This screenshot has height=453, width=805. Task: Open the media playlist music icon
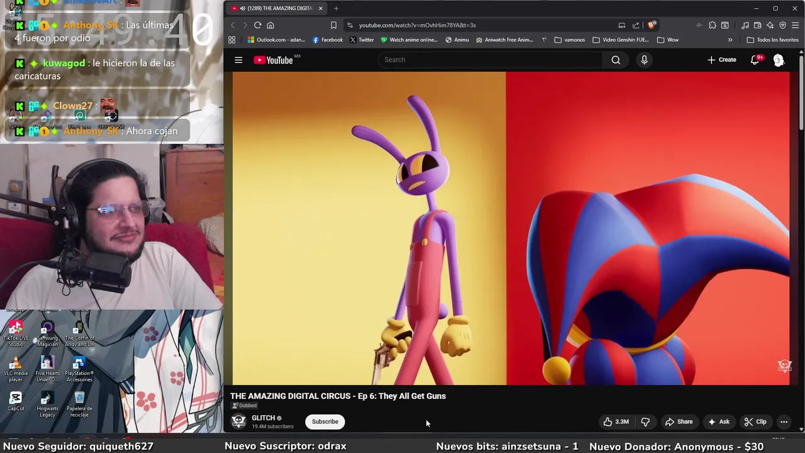pyautogui.click(x=745, y=25)
